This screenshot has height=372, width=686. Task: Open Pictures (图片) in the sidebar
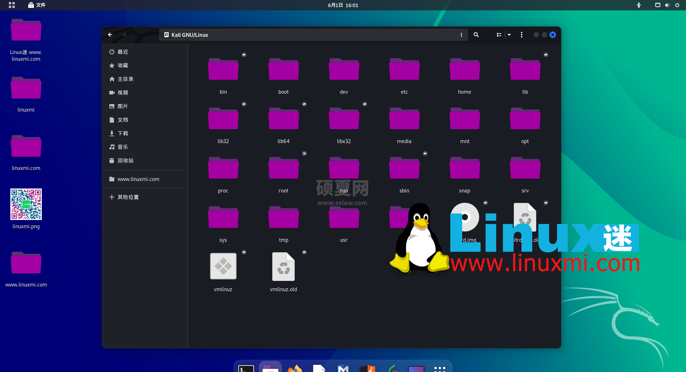coord(145,106)
